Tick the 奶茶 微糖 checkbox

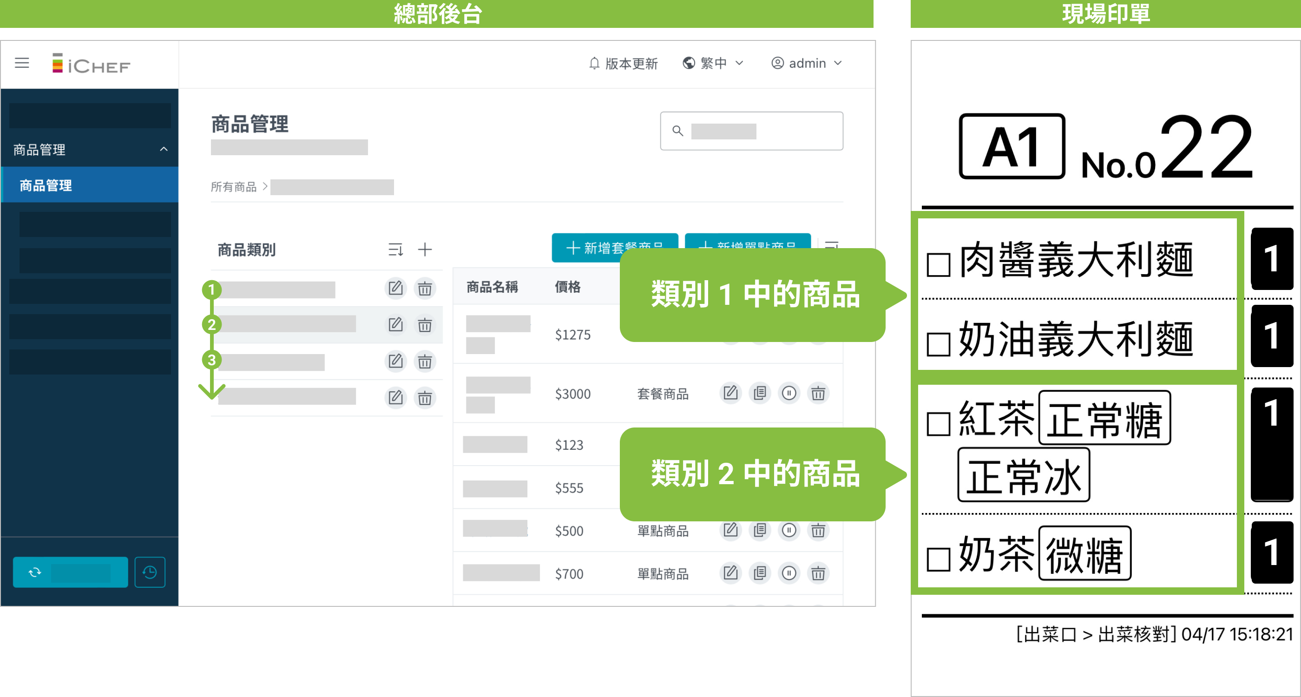tap(939, 559)
